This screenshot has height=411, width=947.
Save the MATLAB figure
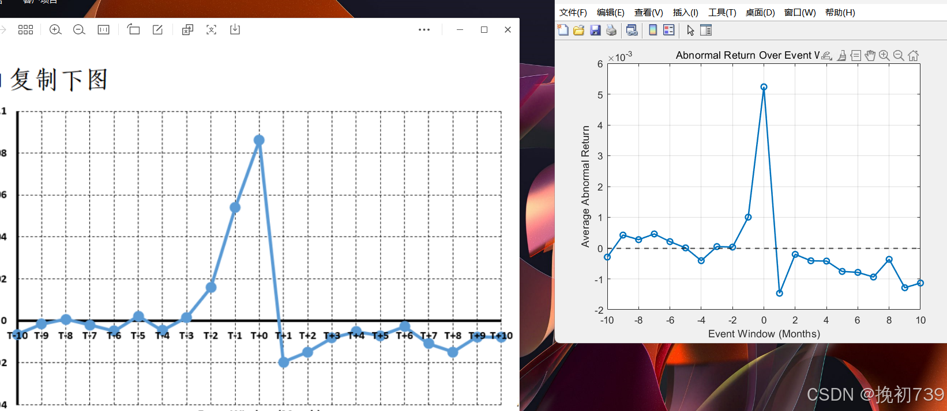(x=595, y=30)
